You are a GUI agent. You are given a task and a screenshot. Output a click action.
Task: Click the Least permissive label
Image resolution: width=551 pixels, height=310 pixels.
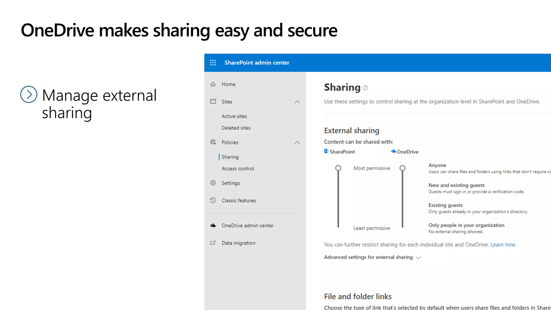click(372, 228)
